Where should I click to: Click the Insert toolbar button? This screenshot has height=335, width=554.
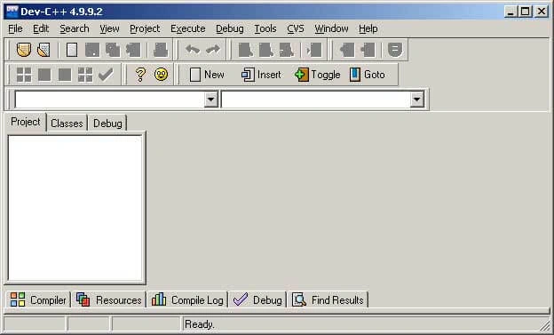(x=261, y=75)
